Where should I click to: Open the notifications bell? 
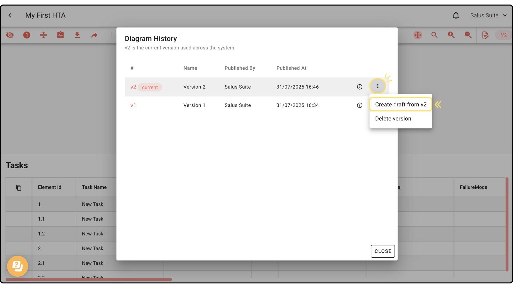click(x=456, y=15)
